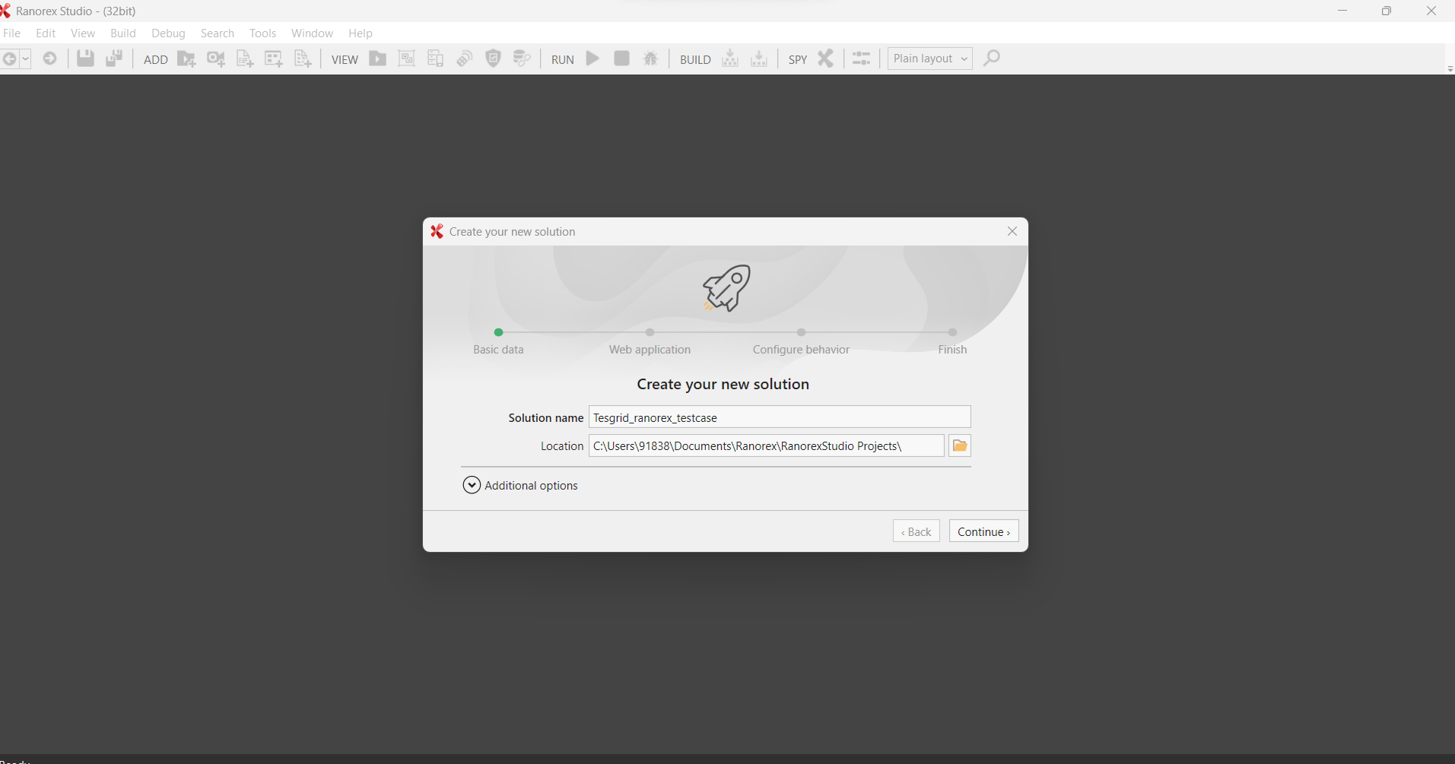Launch the Ranorex Spy tool
This screenshot has height=764, width=1455.
click(x=826, y=59)
